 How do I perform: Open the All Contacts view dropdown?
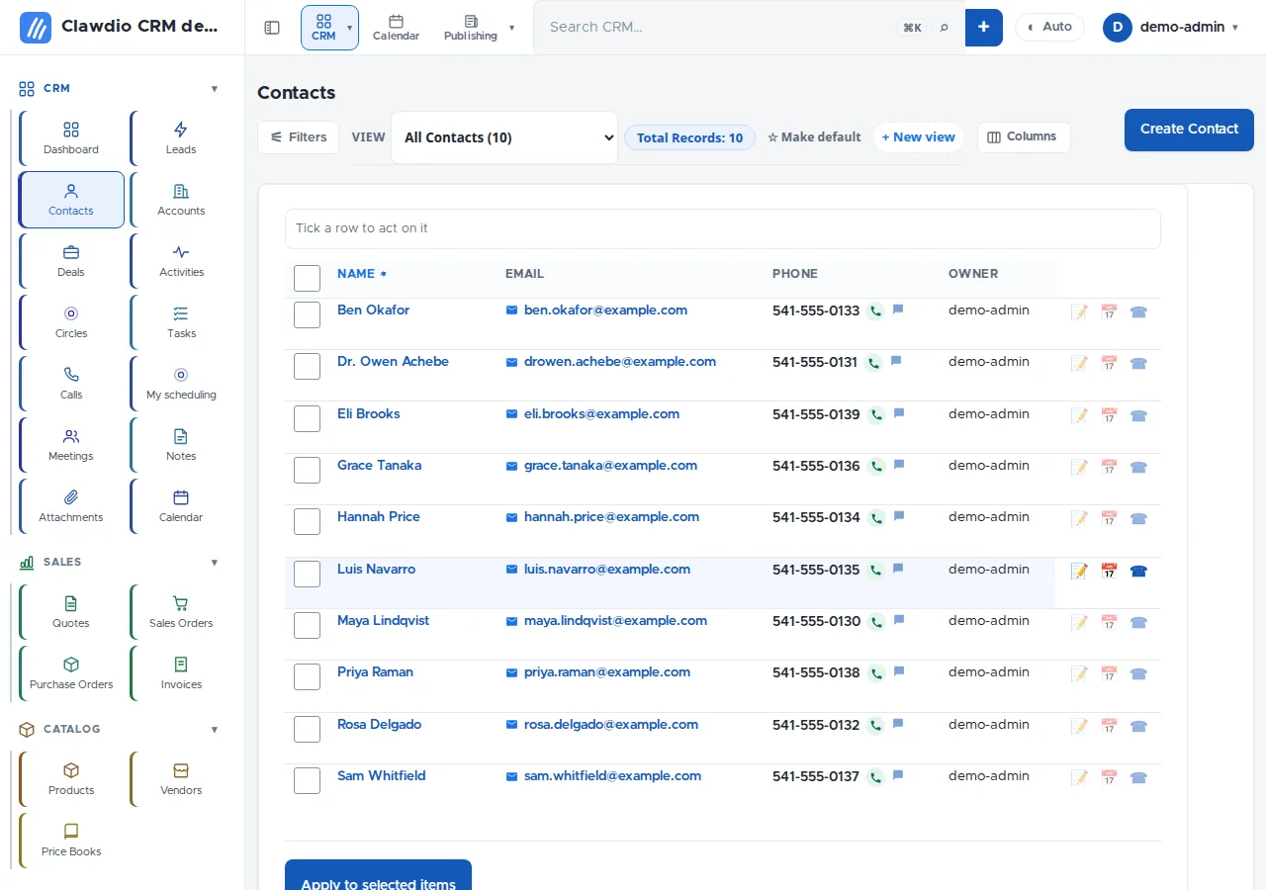click(x=504, y=137)
